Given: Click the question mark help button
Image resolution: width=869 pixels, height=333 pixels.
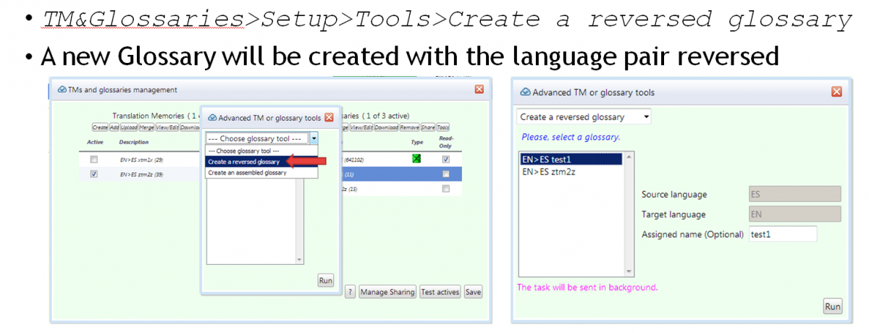Looking at the screenshot, I should [350, 292].
